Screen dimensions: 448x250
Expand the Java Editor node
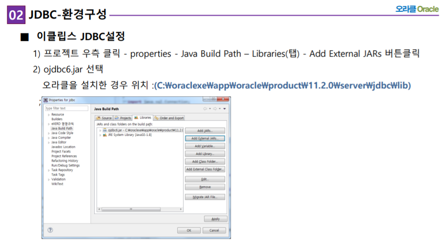49,142
